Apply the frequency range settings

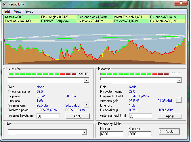169,131
